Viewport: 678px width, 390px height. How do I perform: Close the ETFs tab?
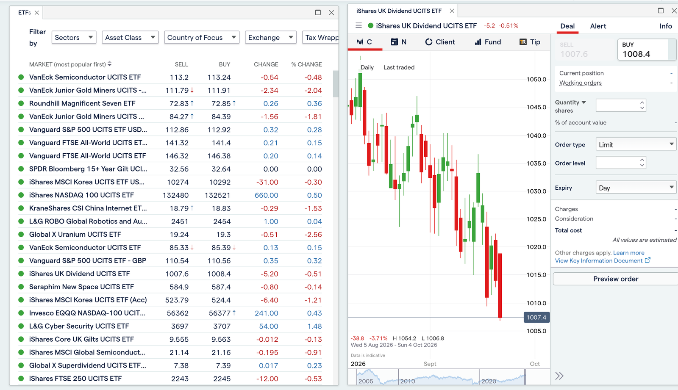tap(37, 13)
